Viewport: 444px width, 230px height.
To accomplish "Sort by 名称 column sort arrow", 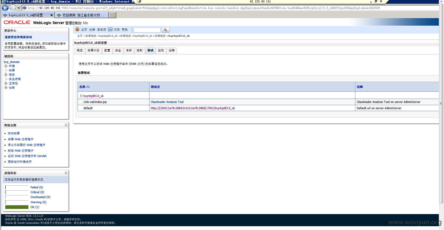I will pyautogui.click(x=88, y=87).
